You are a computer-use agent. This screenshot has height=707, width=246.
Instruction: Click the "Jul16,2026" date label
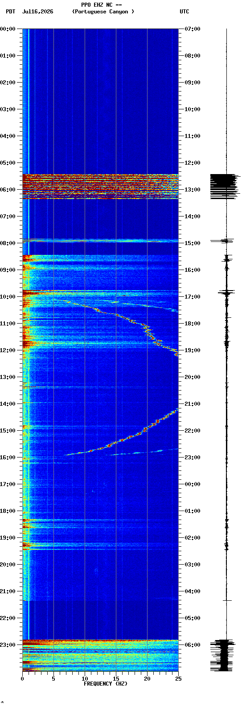37,12
